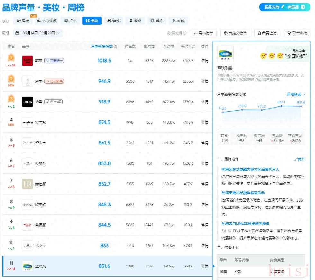Expand the 品牌动作 section via 展开
This screenshot has width=315, height=280.
pyautogui.click(x=300, y=159)
